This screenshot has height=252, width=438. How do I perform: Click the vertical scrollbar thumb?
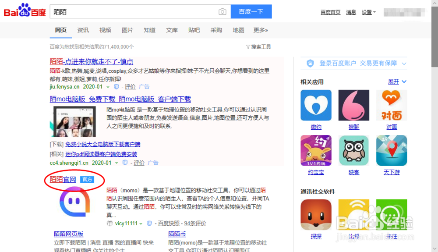(434, 36)
